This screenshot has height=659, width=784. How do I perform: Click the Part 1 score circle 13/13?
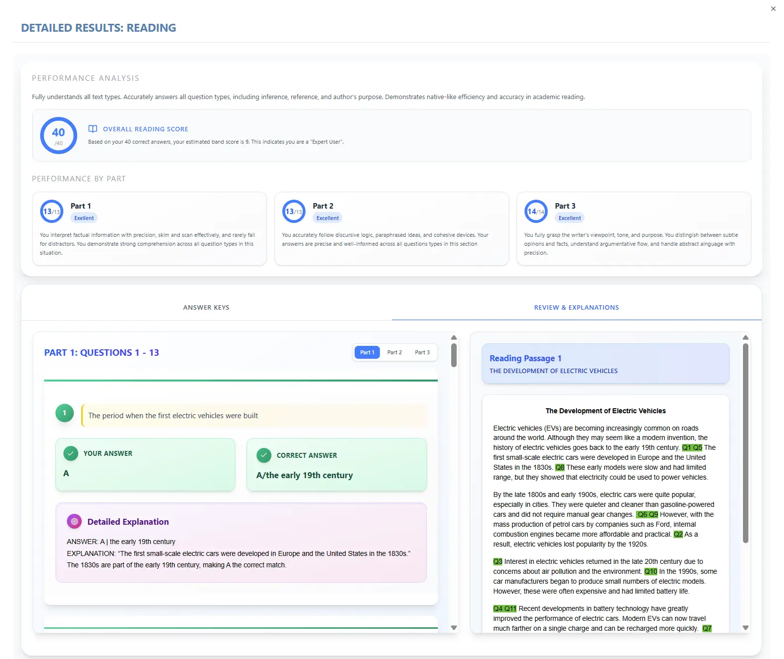tap(52, 212)
